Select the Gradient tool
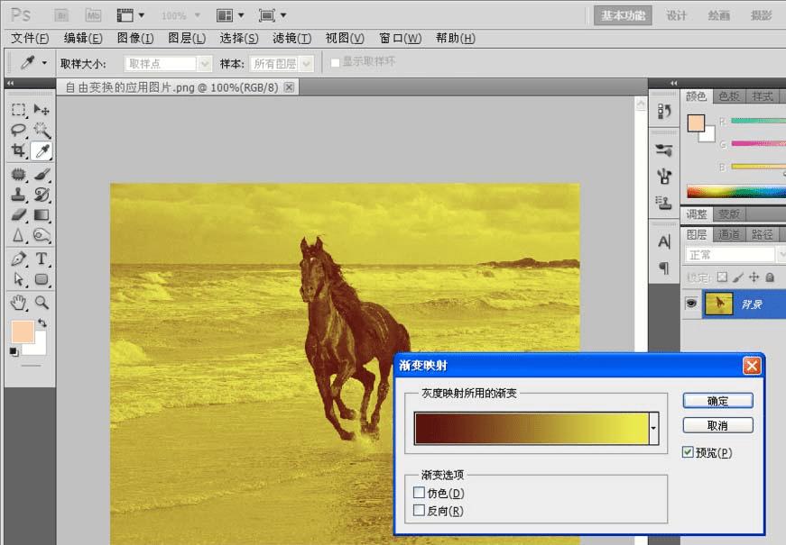Screen dimensions: 786x545 point(42,214)
